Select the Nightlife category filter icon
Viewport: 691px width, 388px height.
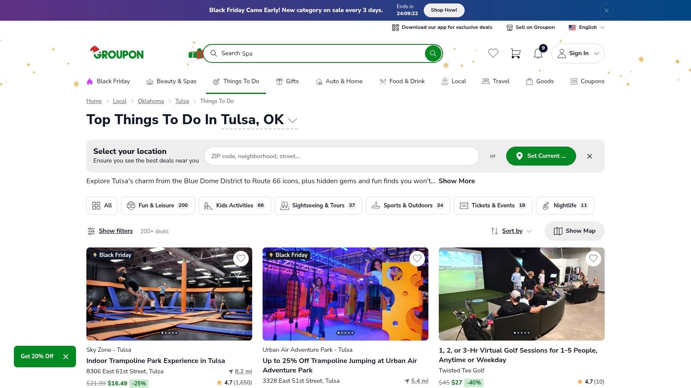(545, 206)
